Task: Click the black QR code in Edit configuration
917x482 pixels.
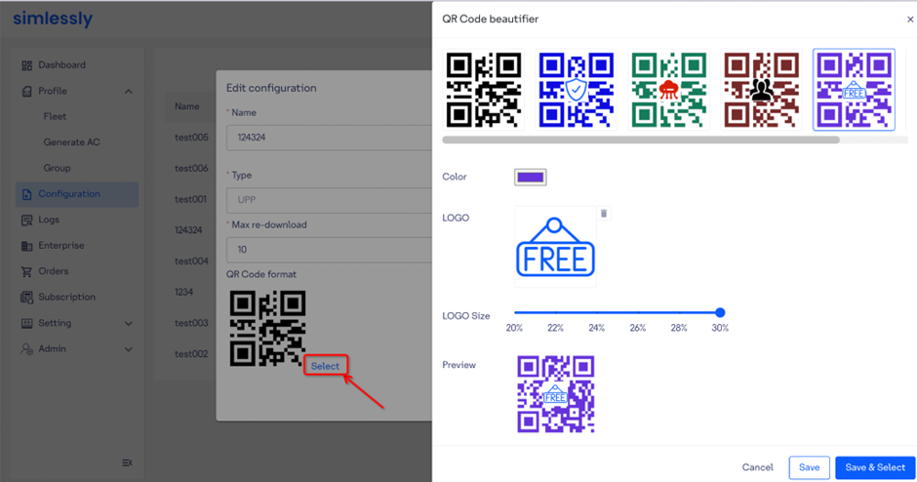Action: click(x=268, y=328)
